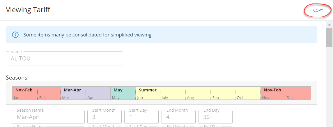Image resolution: width=333 pixels, height=127 pixels.
Task: Select the Mar-Apr season in timeline
Action: 73,93
